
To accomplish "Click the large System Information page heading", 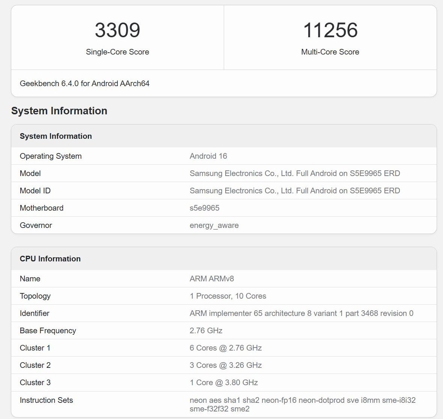I will click(59, 111).
